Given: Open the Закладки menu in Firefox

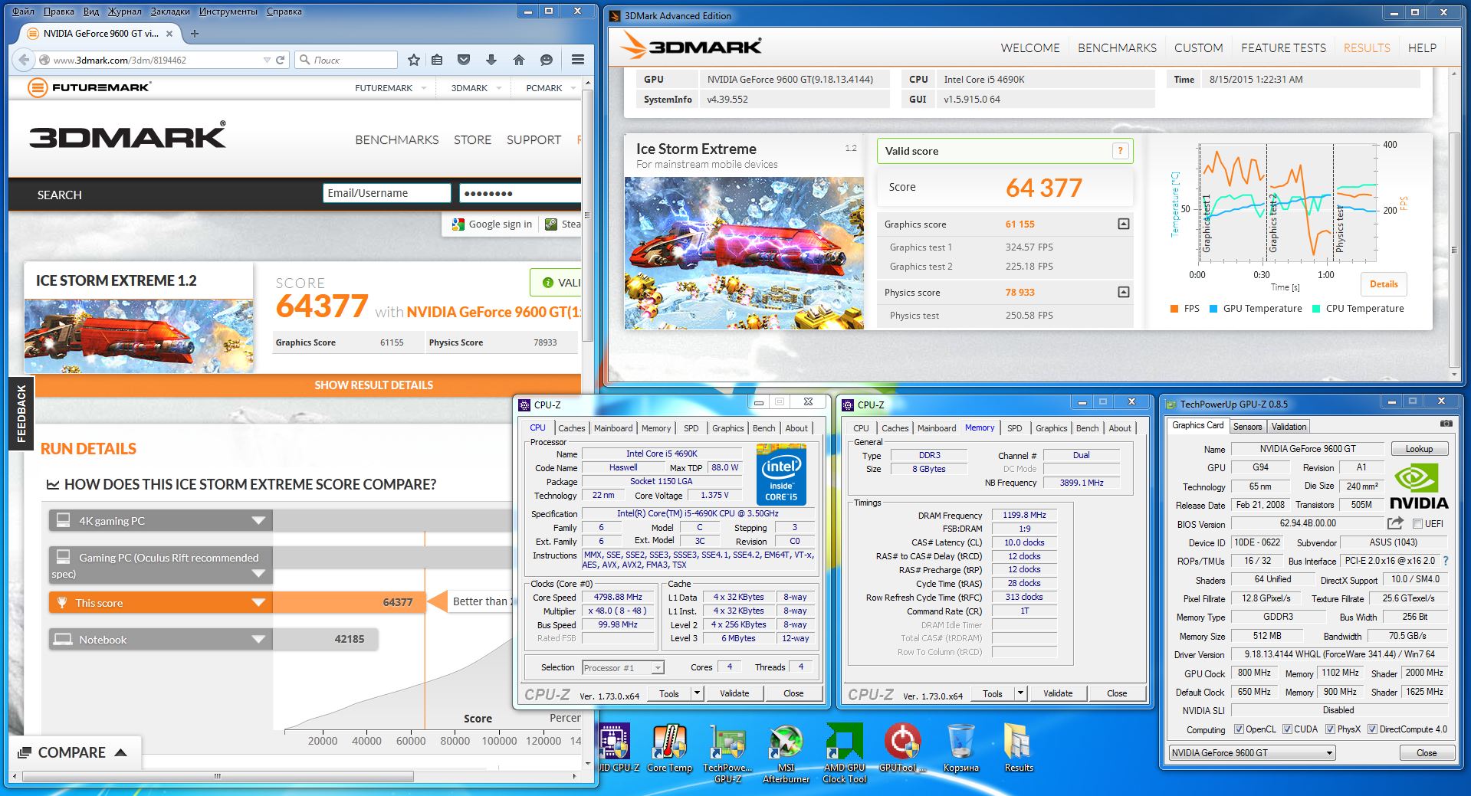Looking at the screenshot, I should 170,11.
